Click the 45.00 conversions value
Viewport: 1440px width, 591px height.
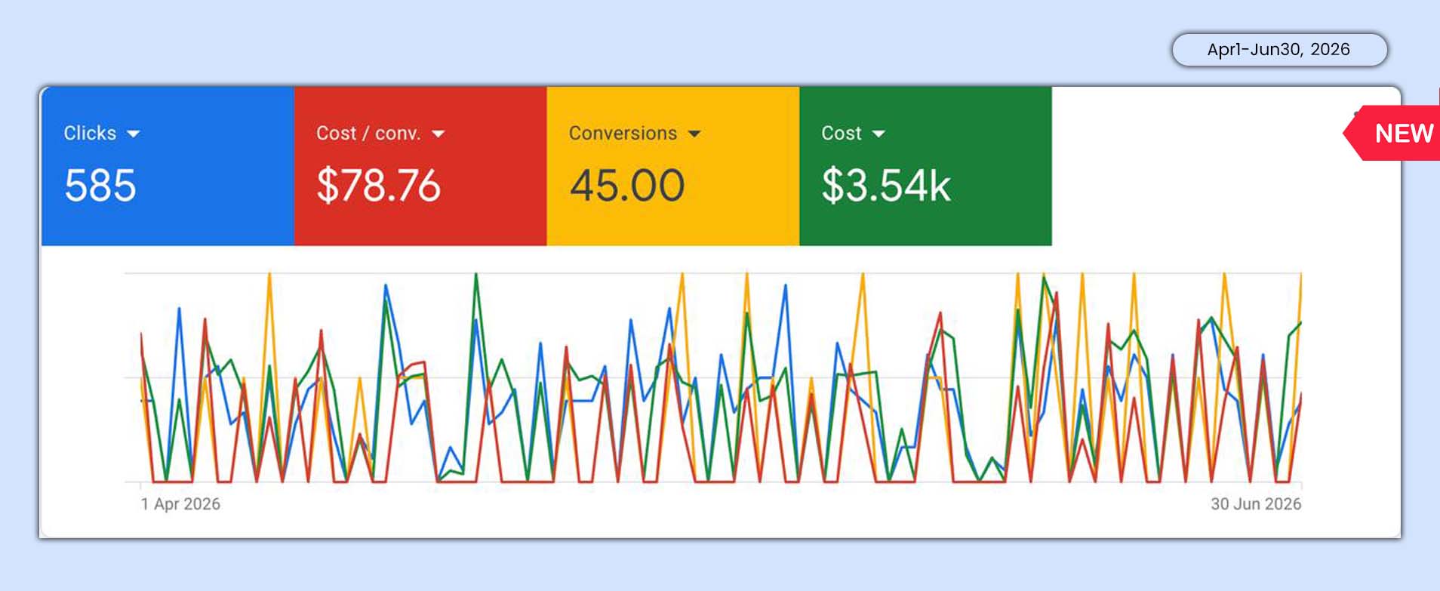coord(627,186)
